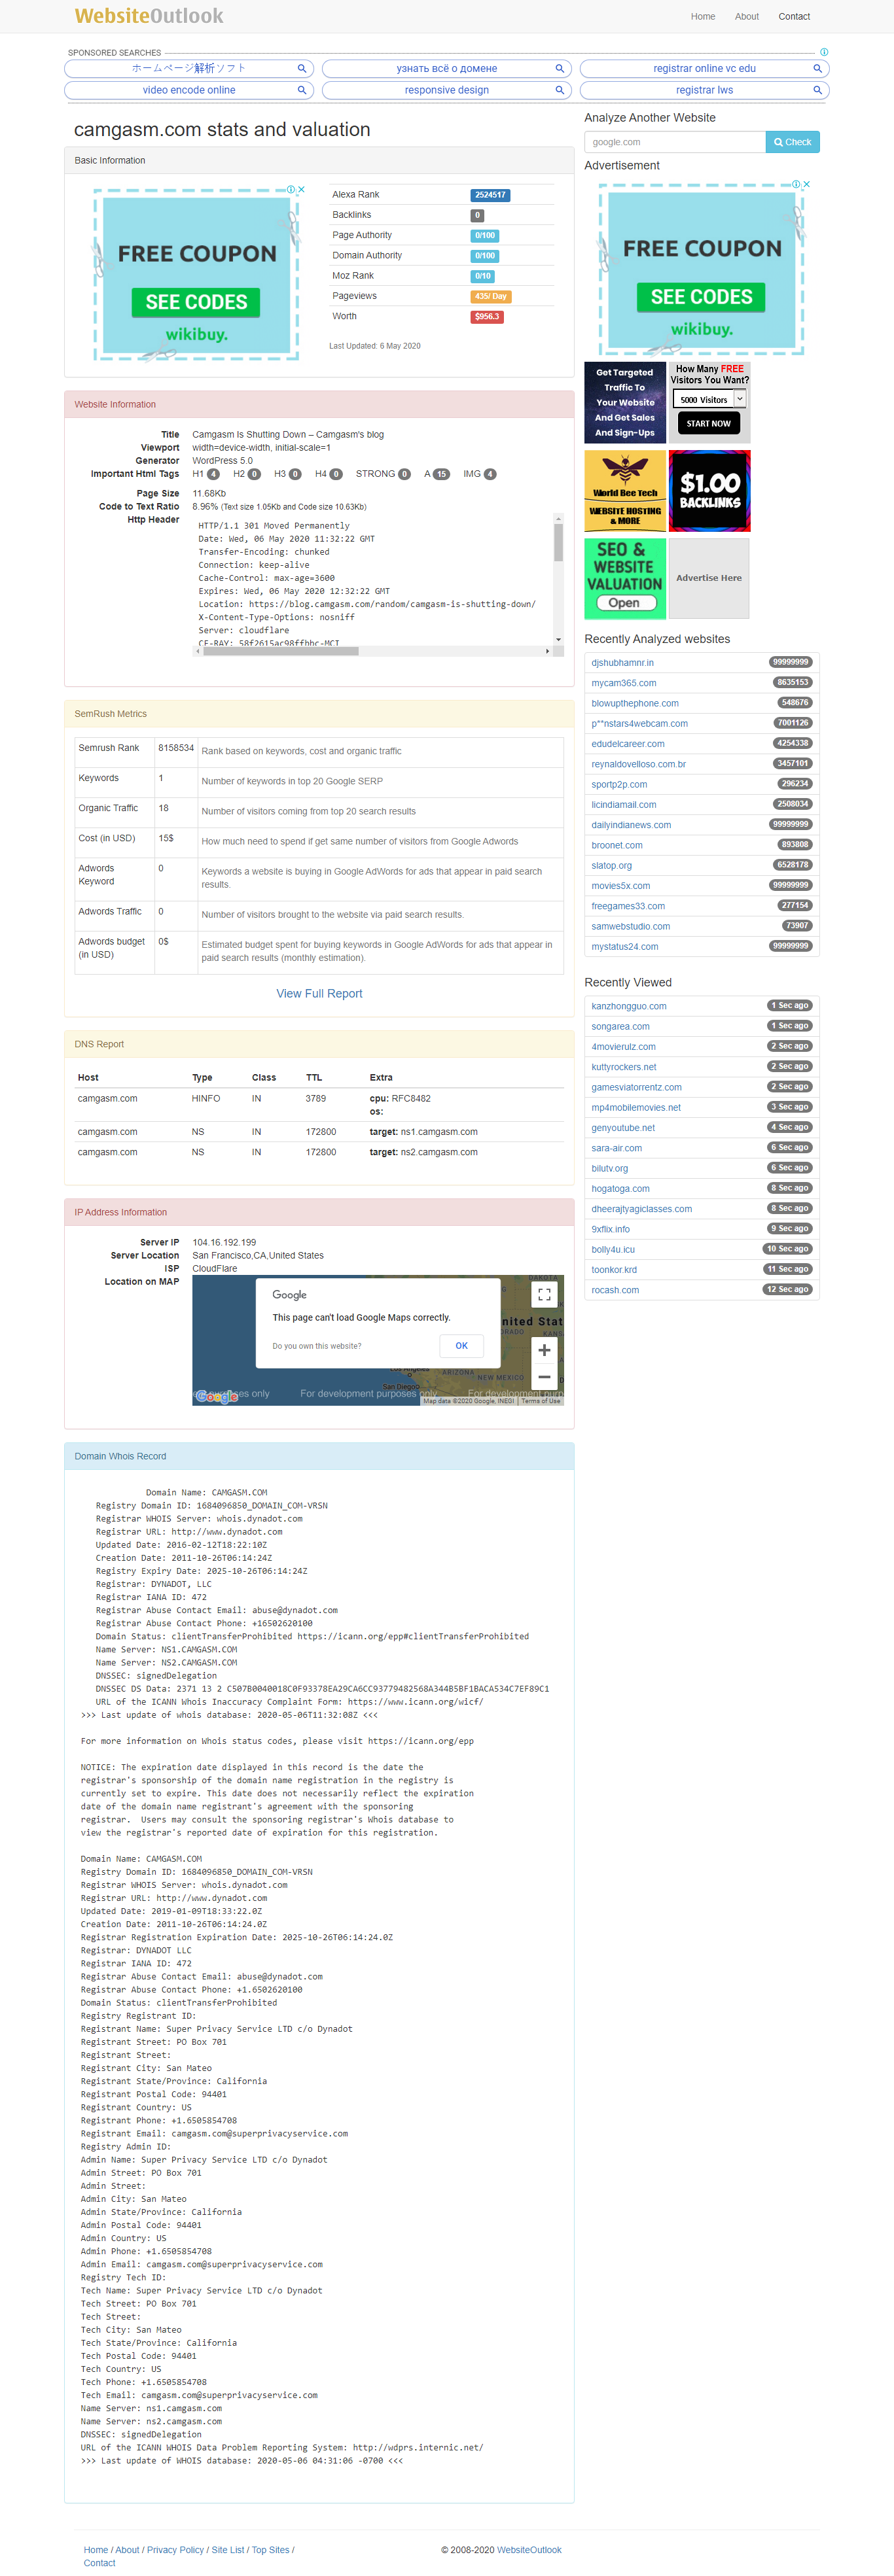Click SEE CODES in left coupon ad
The height and width of the screenshot is (2576, 894).
[x=196, y=302]
